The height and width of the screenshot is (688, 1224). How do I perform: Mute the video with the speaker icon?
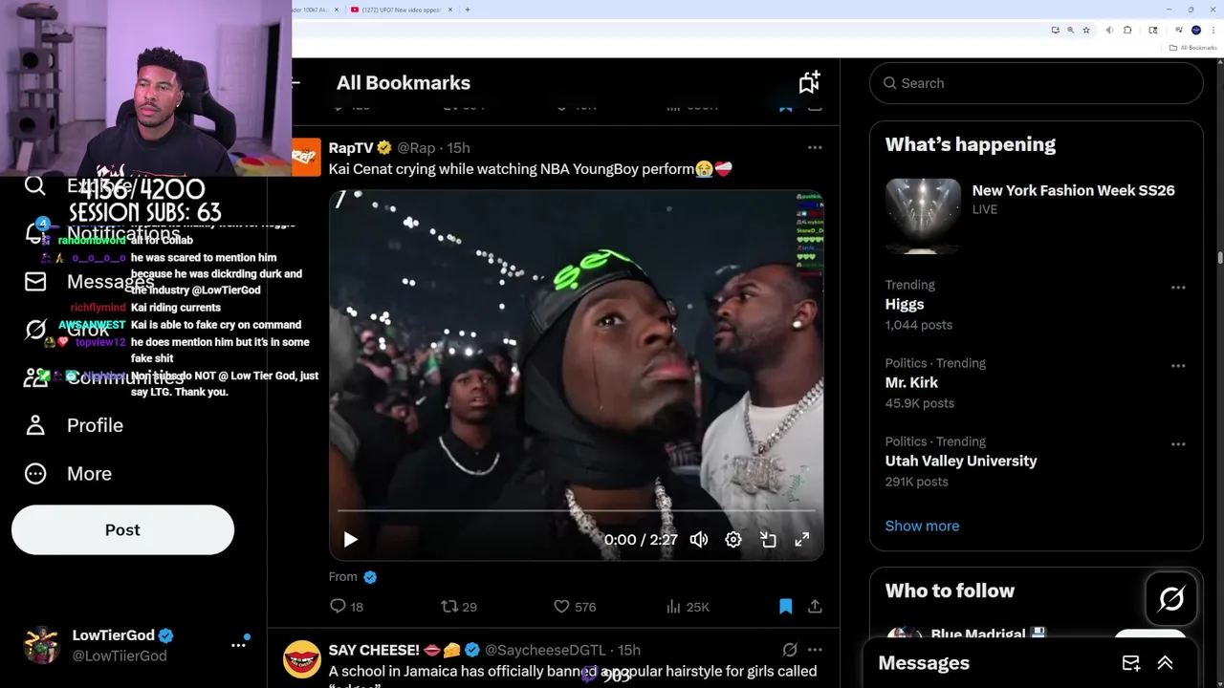click(x=699, y=540)
